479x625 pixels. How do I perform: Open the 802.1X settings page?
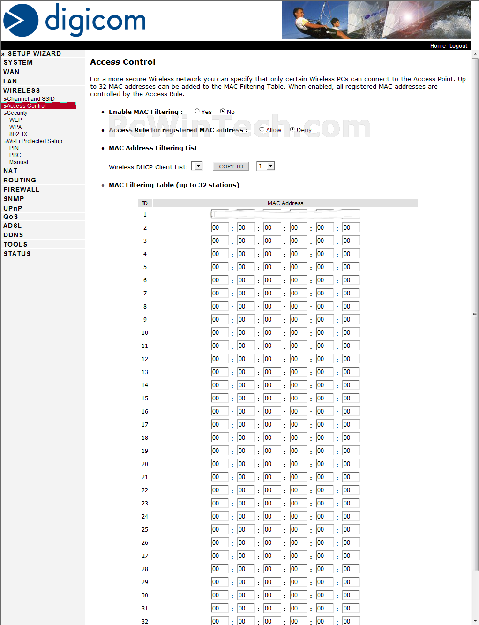[x=18, y=134]
